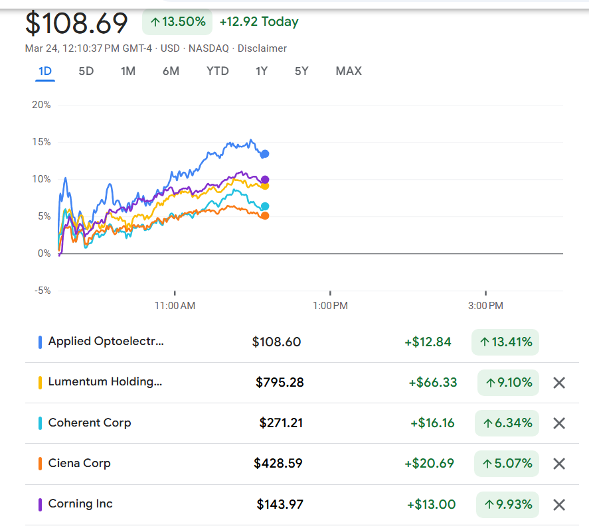The width and height of the screenshot is (589, 532).
Task: Click the yellow Lumentum color marker
Action: (x=41, y=383)
